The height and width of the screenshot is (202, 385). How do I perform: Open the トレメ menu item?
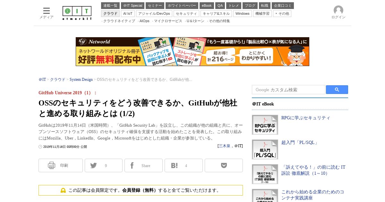234,5
